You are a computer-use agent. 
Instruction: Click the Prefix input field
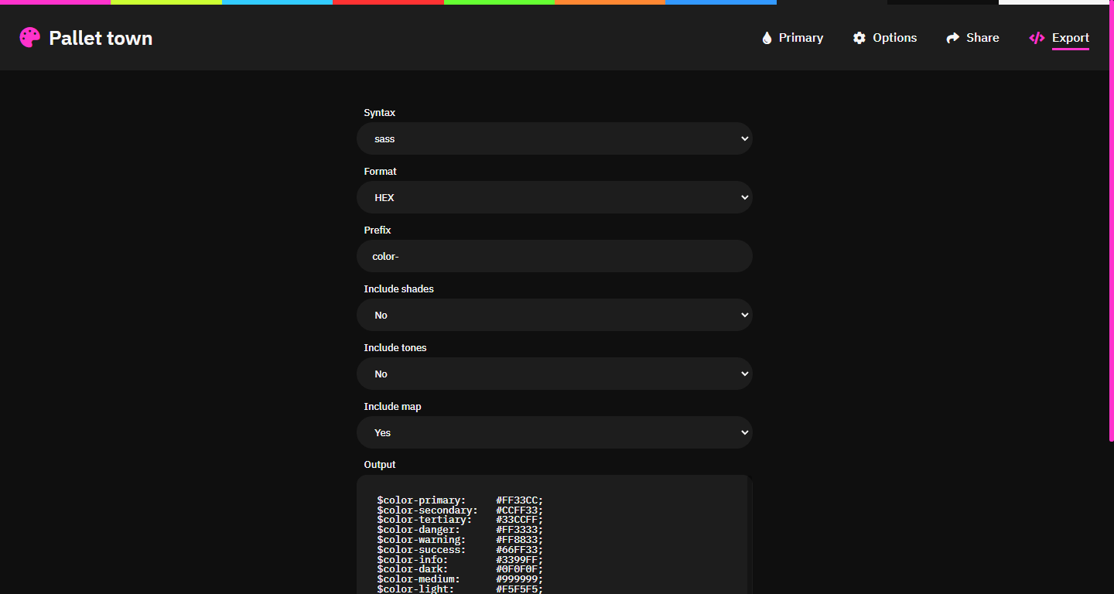(554, 256)
